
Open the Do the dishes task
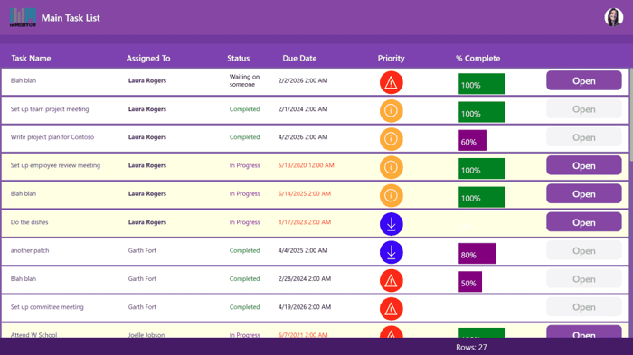click(584, 222)
